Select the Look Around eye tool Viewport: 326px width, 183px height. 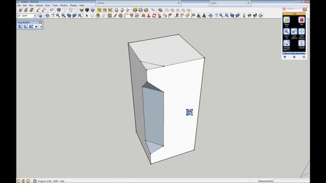tap(249, 16)
